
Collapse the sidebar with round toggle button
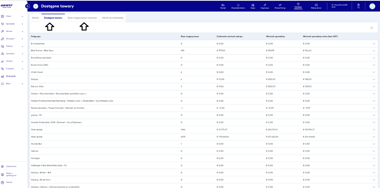tap(27, 6)
